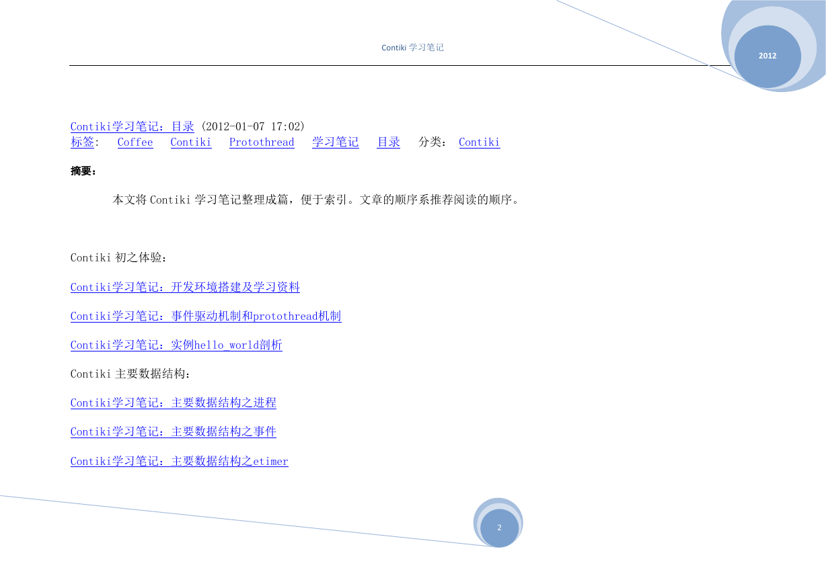This screenshot has width=826, height=584.
Task: Click the heading Contiki 初之体验
Action: coord(119,257)
